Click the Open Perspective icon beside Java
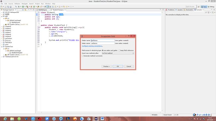 pyautogui.click(x=198, y=7)
